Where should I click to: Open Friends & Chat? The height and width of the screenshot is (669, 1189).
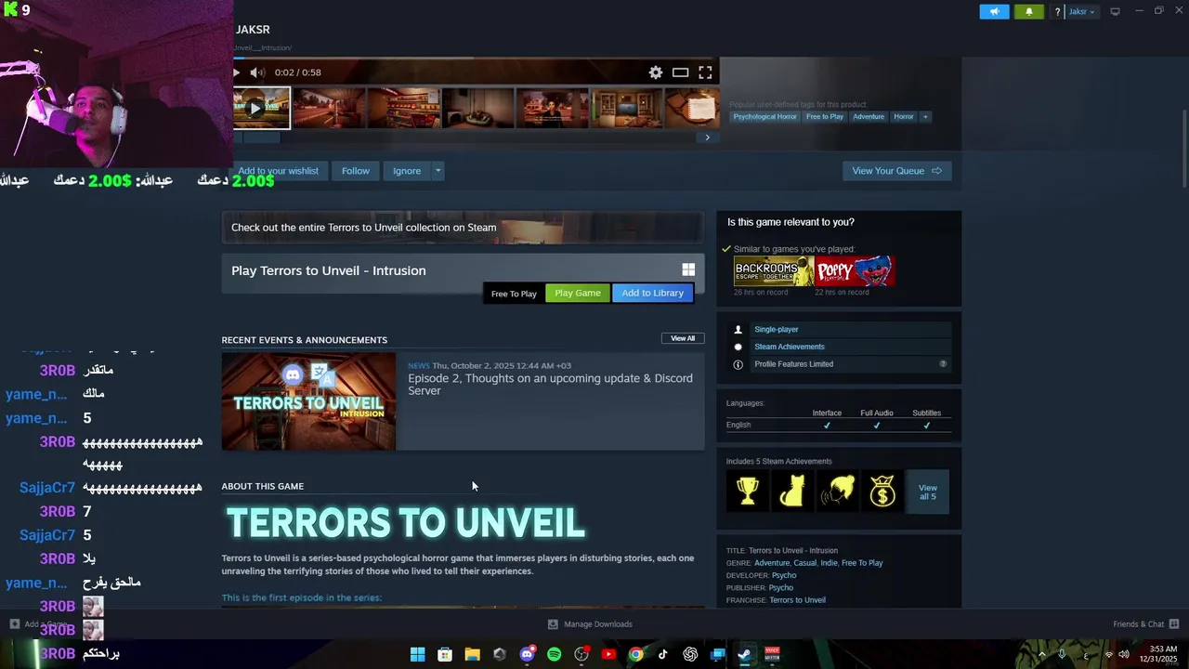[1145, 624]
